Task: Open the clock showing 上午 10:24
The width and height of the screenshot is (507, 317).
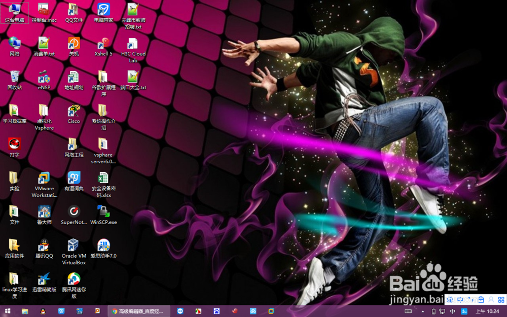Action: click(487, 311)
